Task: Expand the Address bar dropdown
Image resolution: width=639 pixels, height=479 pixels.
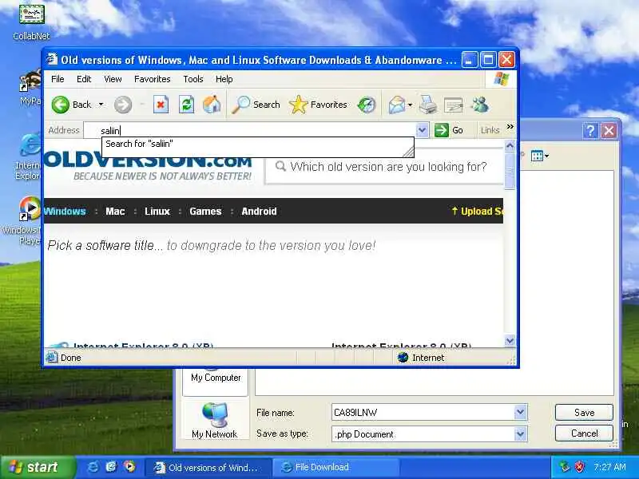Action: 423,130
